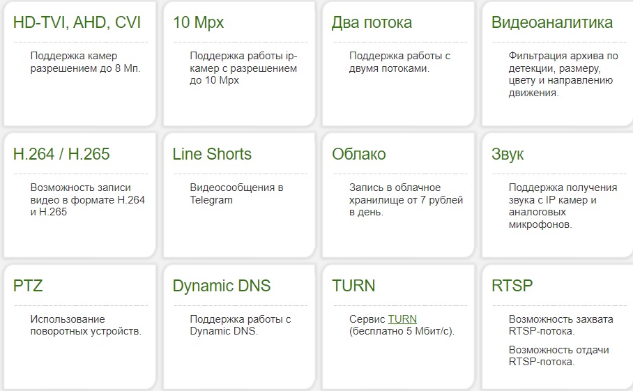This screenshot has height=391, width=633.
Task: Click the Два потока heading
Action: click(x=372, y=23)
